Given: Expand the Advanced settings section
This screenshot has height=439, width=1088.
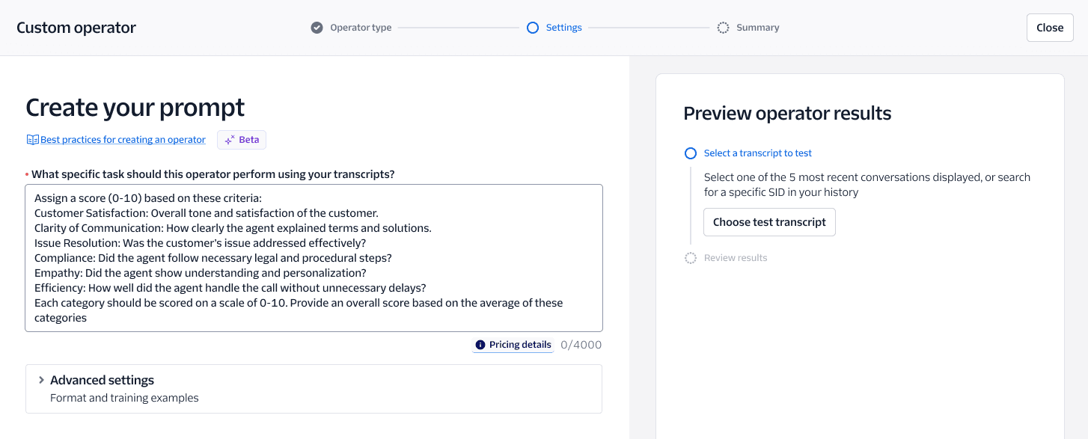Looking at the screenshot, I should coord(102,380).
